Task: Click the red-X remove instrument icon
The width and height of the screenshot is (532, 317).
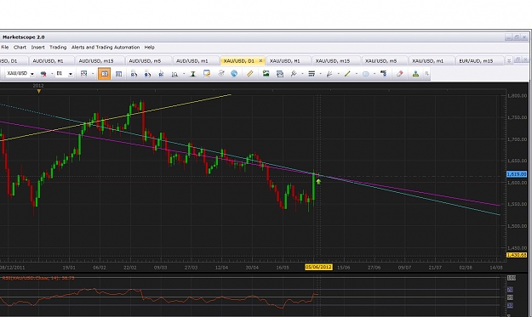Action: click(43, 74)
